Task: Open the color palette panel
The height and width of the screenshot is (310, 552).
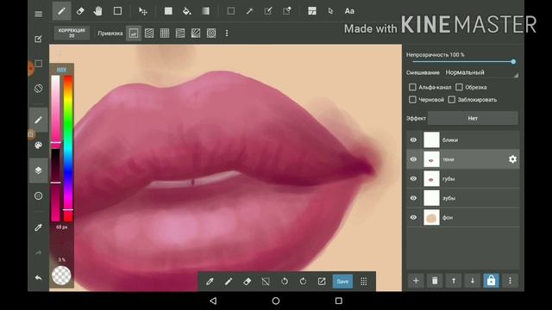Action: (x=38, y=146)
